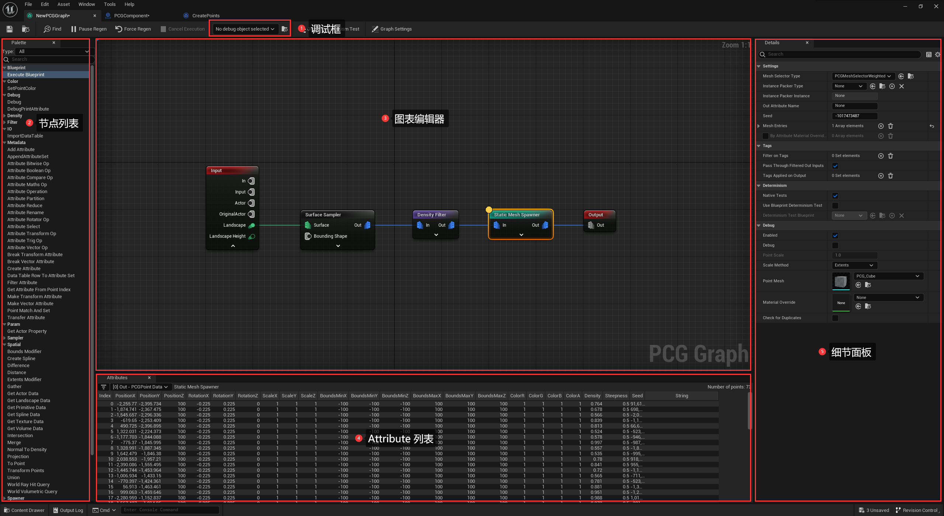944x516 pixels.
Task: Open the Output Log panel
Action: click(x=68, y=510)
